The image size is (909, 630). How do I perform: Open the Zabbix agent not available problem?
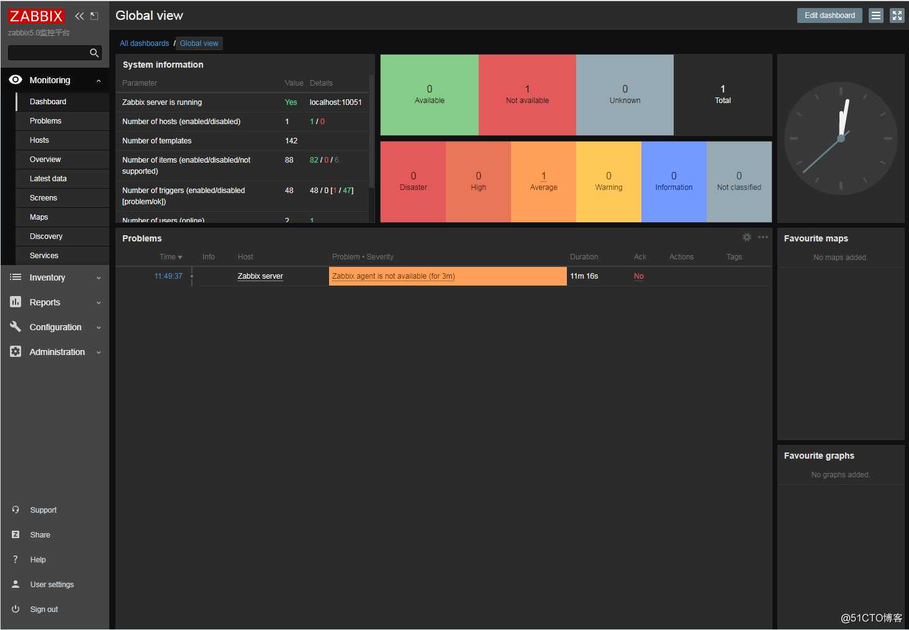coord(393,276)
